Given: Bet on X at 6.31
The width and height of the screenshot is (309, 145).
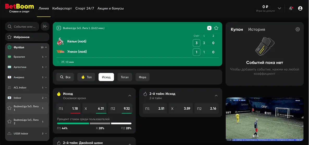Looking at the screenshot, I should 94,108.
